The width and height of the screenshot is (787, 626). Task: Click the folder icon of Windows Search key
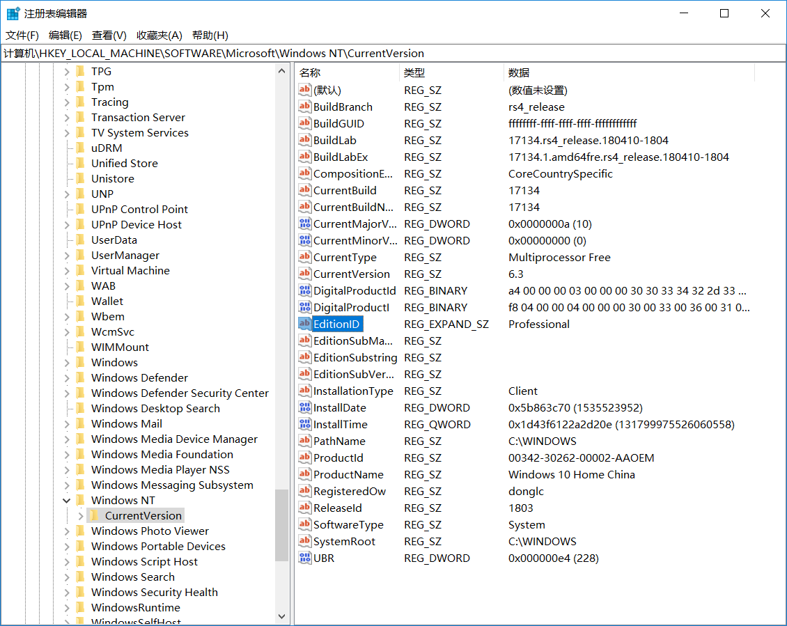[80, 577]
